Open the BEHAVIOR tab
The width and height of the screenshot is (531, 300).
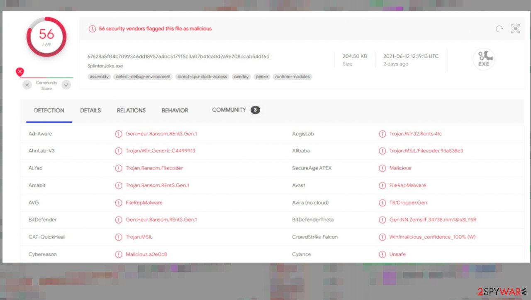tap(175, 111)
